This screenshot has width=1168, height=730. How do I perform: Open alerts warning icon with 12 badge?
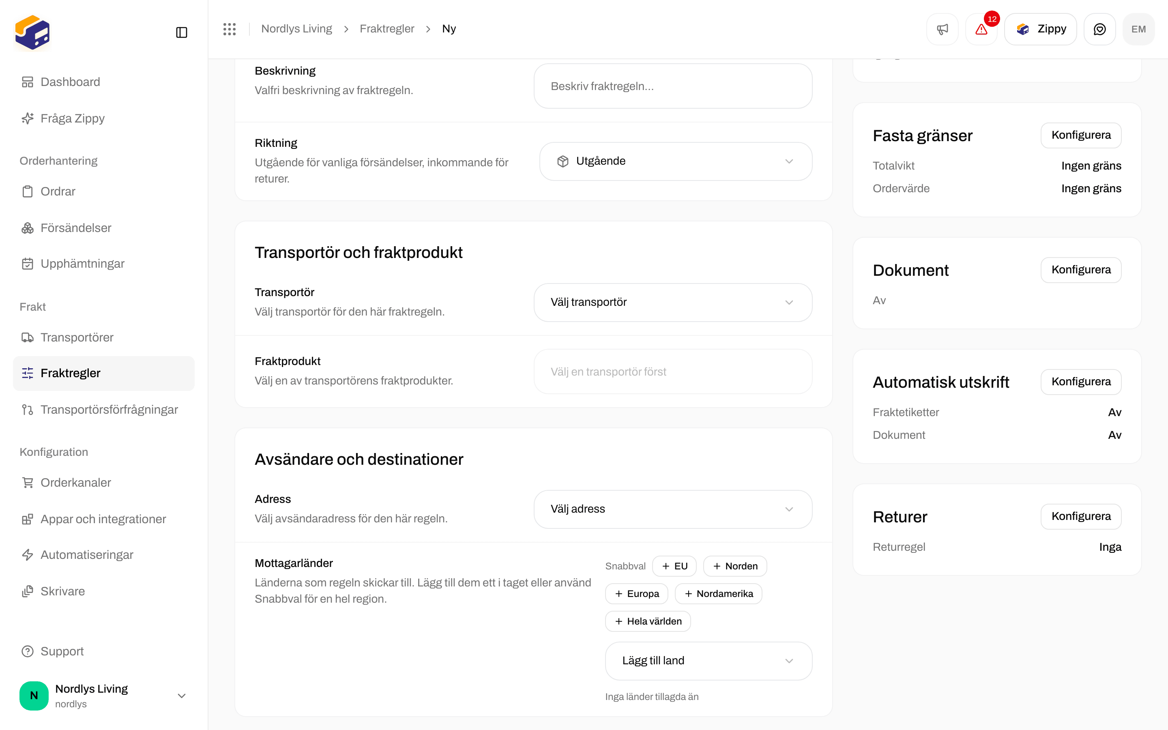click(x=981, y=29)
